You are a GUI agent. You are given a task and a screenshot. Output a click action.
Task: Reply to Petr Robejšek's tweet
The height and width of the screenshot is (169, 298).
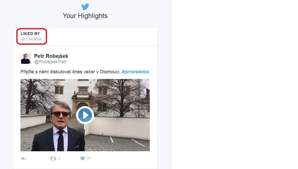coord(24,159)
